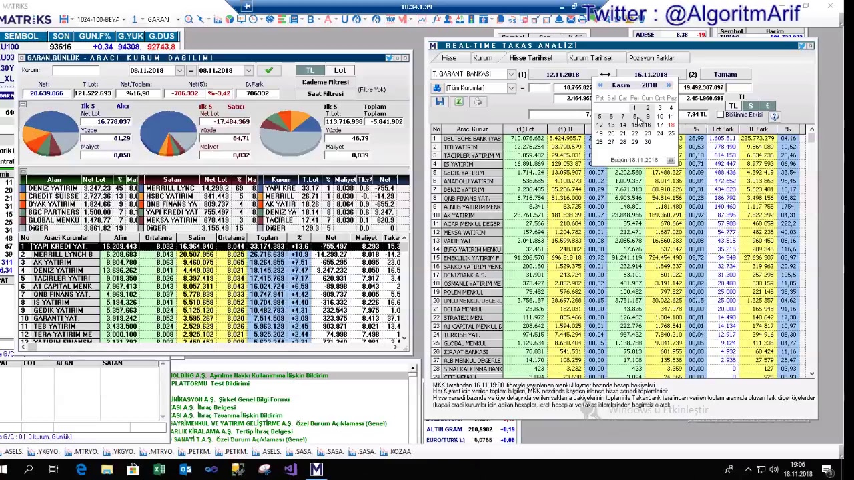This screenshot has height=480, width=854.
Task: Enable the Bölünme Etkisi checkbox
Action: point(720,115)
